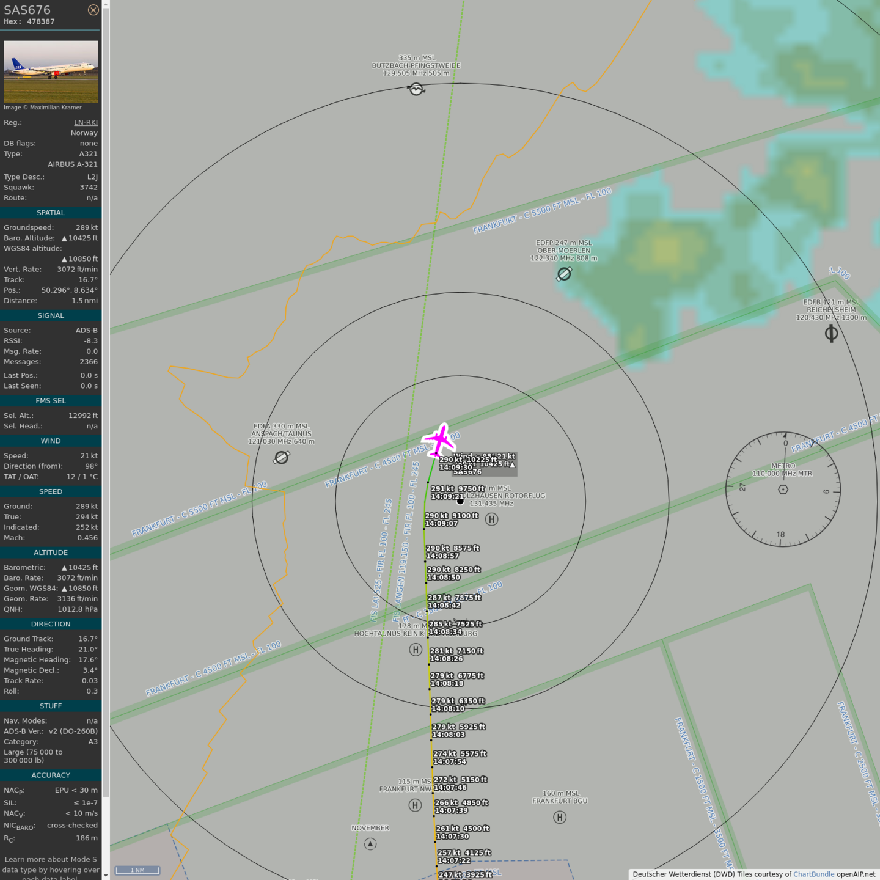
Task: Select the Hochtaunus-Klinik heliport H icon
Action: click(x=416, y=650)
